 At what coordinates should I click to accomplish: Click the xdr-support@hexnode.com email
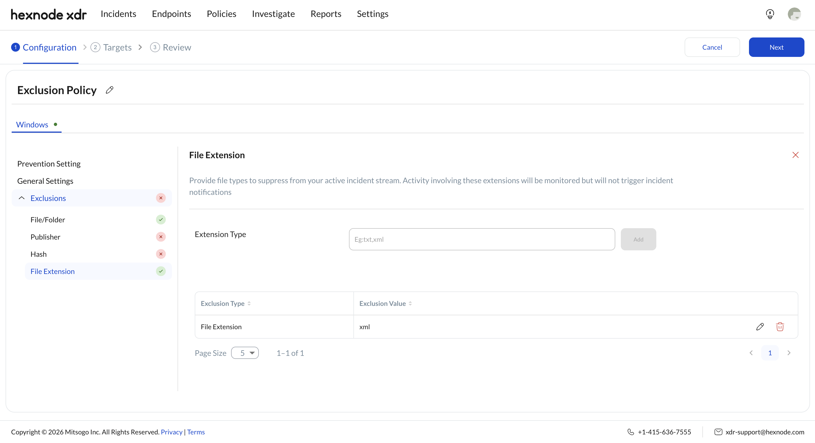[765, 432]
